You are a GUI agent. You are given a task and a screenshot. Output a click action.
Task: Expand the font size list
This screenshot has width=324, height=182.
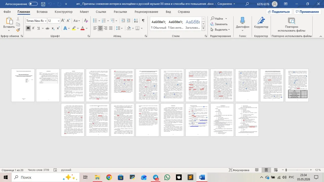58,21
